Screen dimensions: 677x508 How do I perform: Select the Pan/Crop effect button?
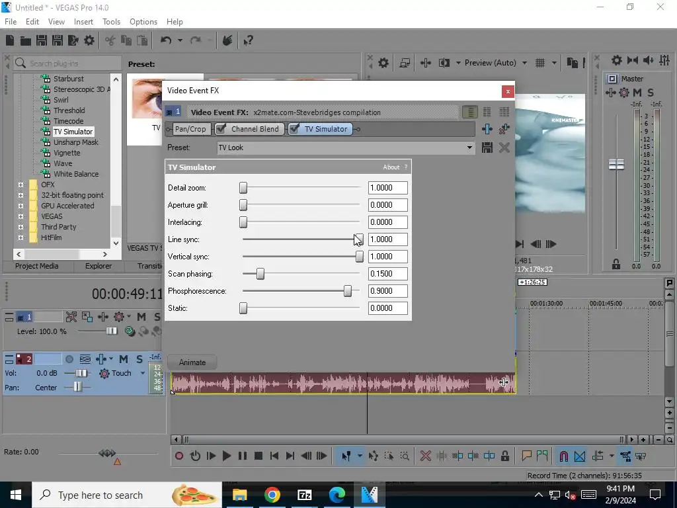pos(190,129)
